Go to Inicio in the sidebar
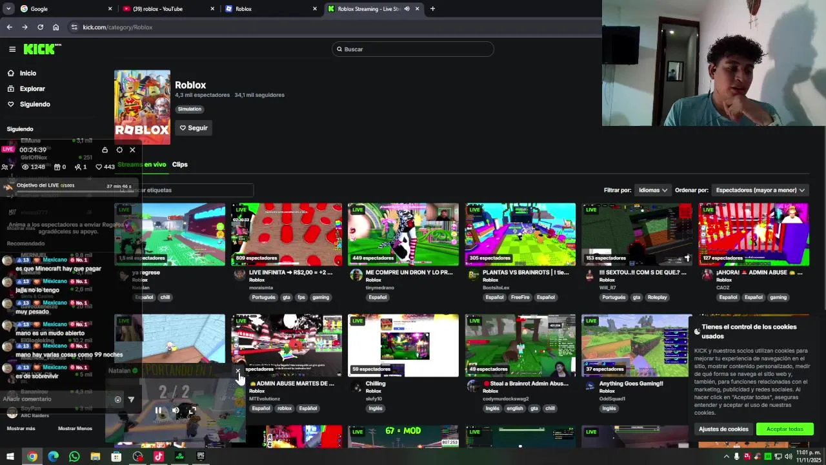The width and height of the screenshot is (826, 465). [x=28, y=73]
